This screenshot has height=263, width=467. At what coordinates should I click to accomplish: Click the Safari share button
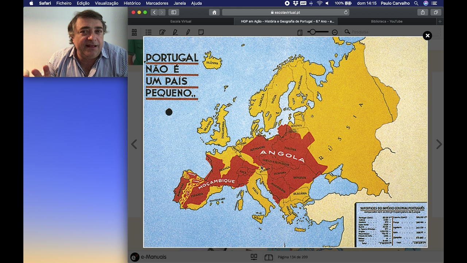[x=422, y=12]
